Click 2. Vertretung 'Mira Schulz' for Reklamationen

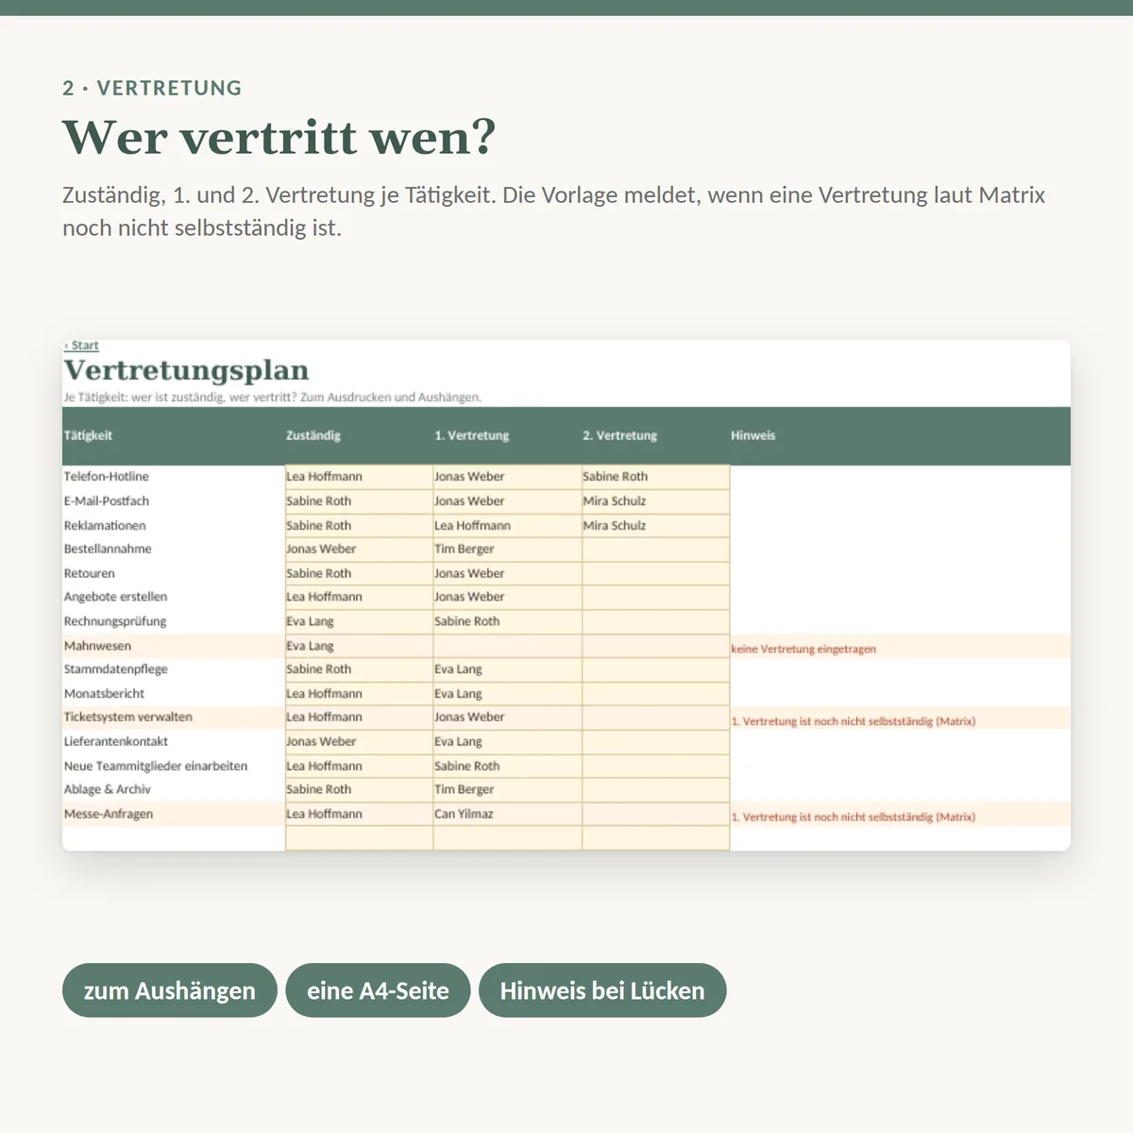click(x=655, y=526)
